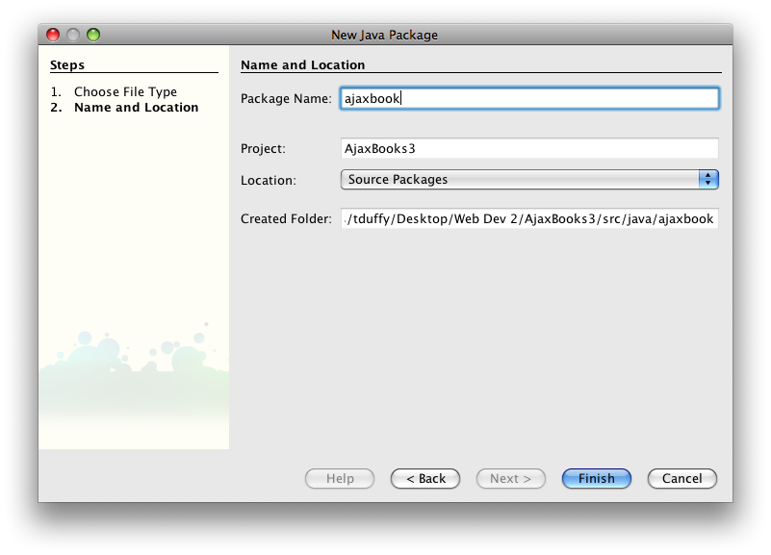Viewport: 771px width, 555px height.
Task: Click the blue arrows on Location combo box
Action: (x=708, y=179)
